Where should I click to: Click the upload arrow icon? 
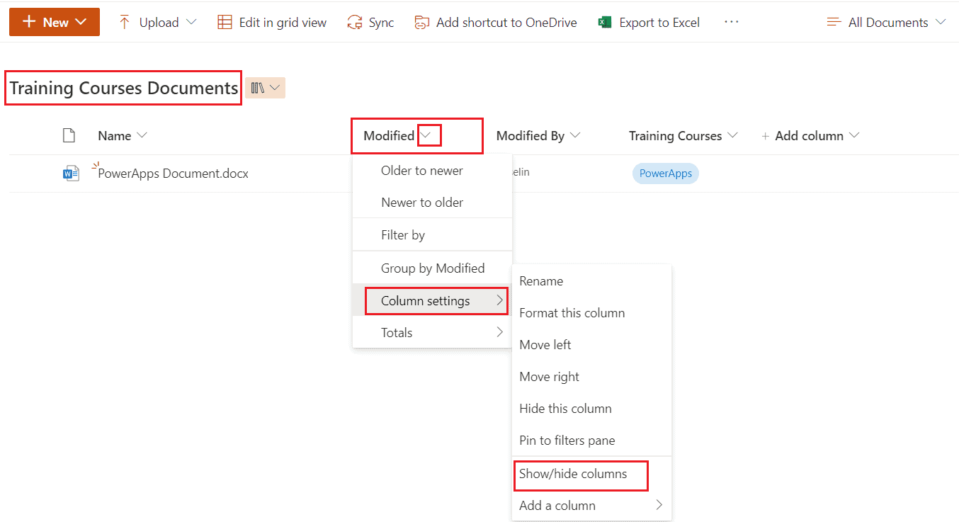pyautogui.click(x=125, y=22)
